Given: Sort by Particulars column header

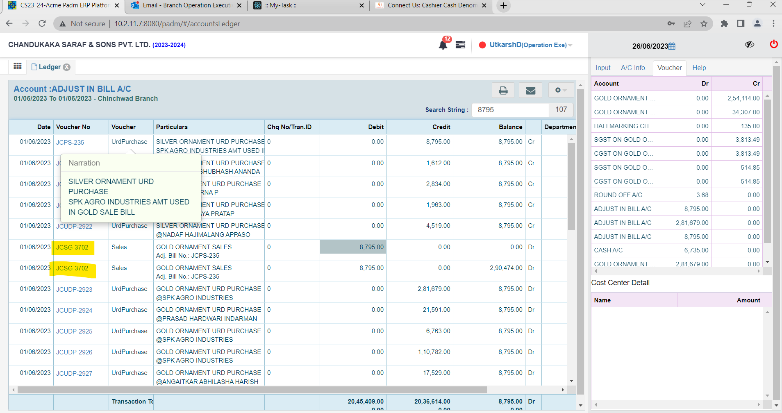Looking at the screenshot, I should click(x=209, y=127).
